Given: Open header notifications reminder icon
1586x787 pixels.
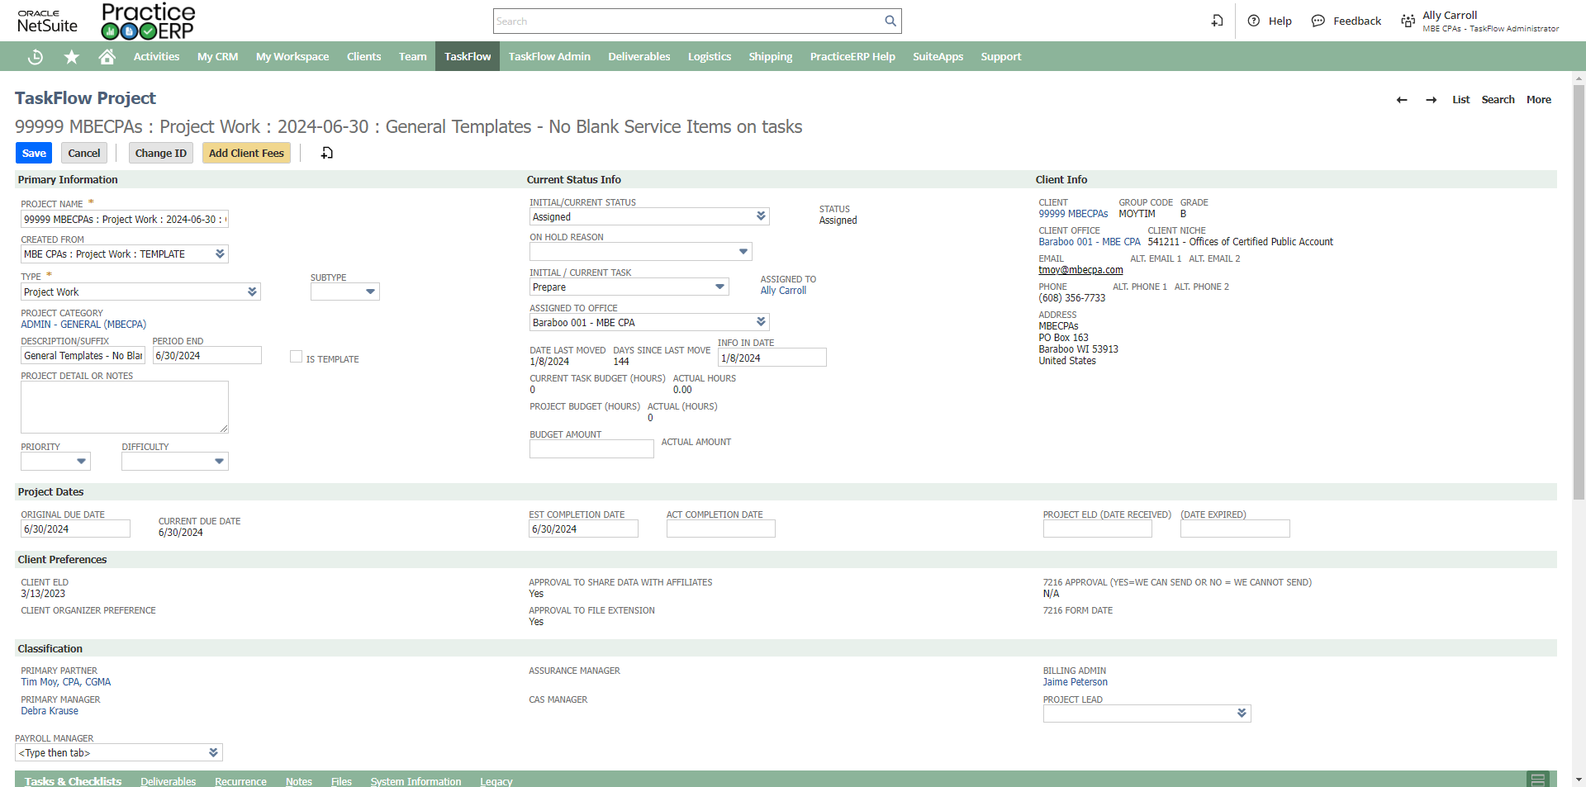Looking at the screenshot, I should (x=1217, y=21).
